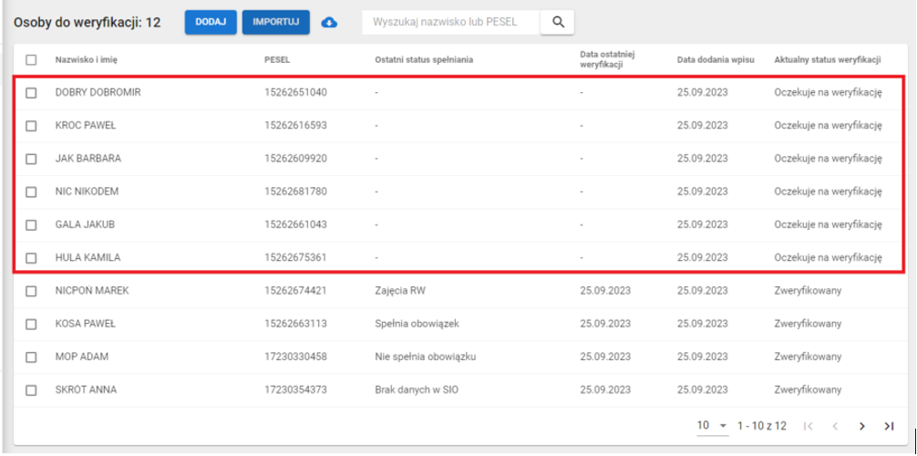The image size is (917, 456).
Task: Mark the JAK BARBARA row checkbox
Action: tap(31, 159)
